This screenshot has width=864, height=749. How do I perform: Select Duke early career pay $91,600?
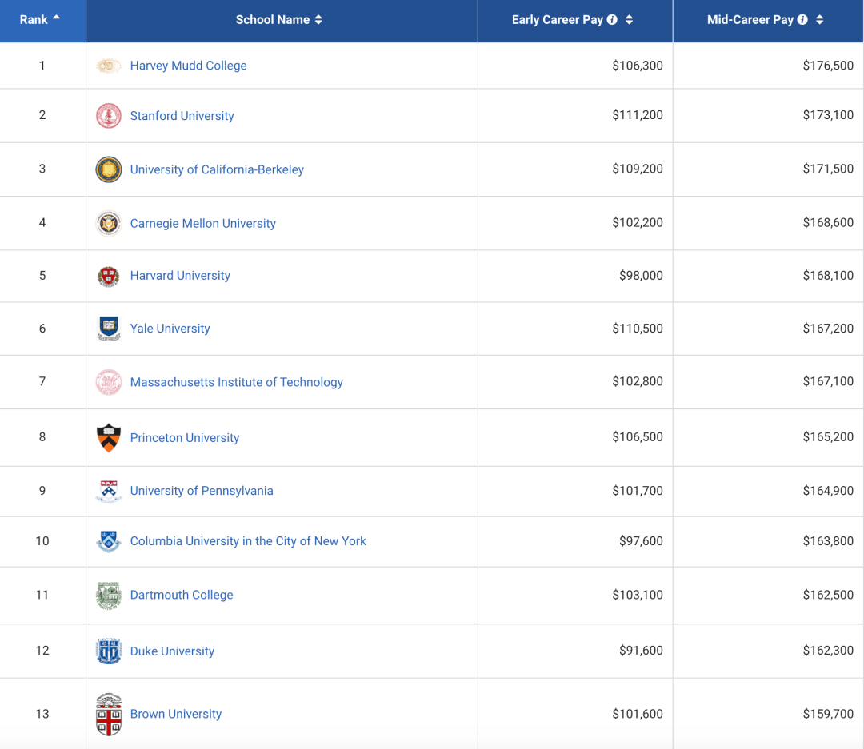[641, 651]
